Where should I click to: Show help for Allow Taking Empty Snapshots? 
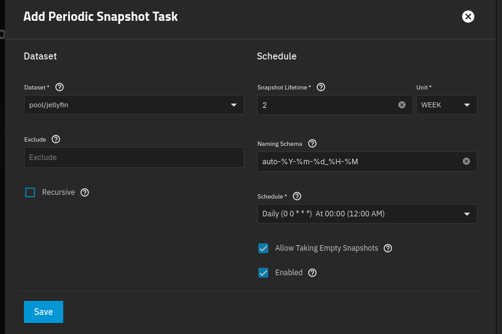coord(388,248)
